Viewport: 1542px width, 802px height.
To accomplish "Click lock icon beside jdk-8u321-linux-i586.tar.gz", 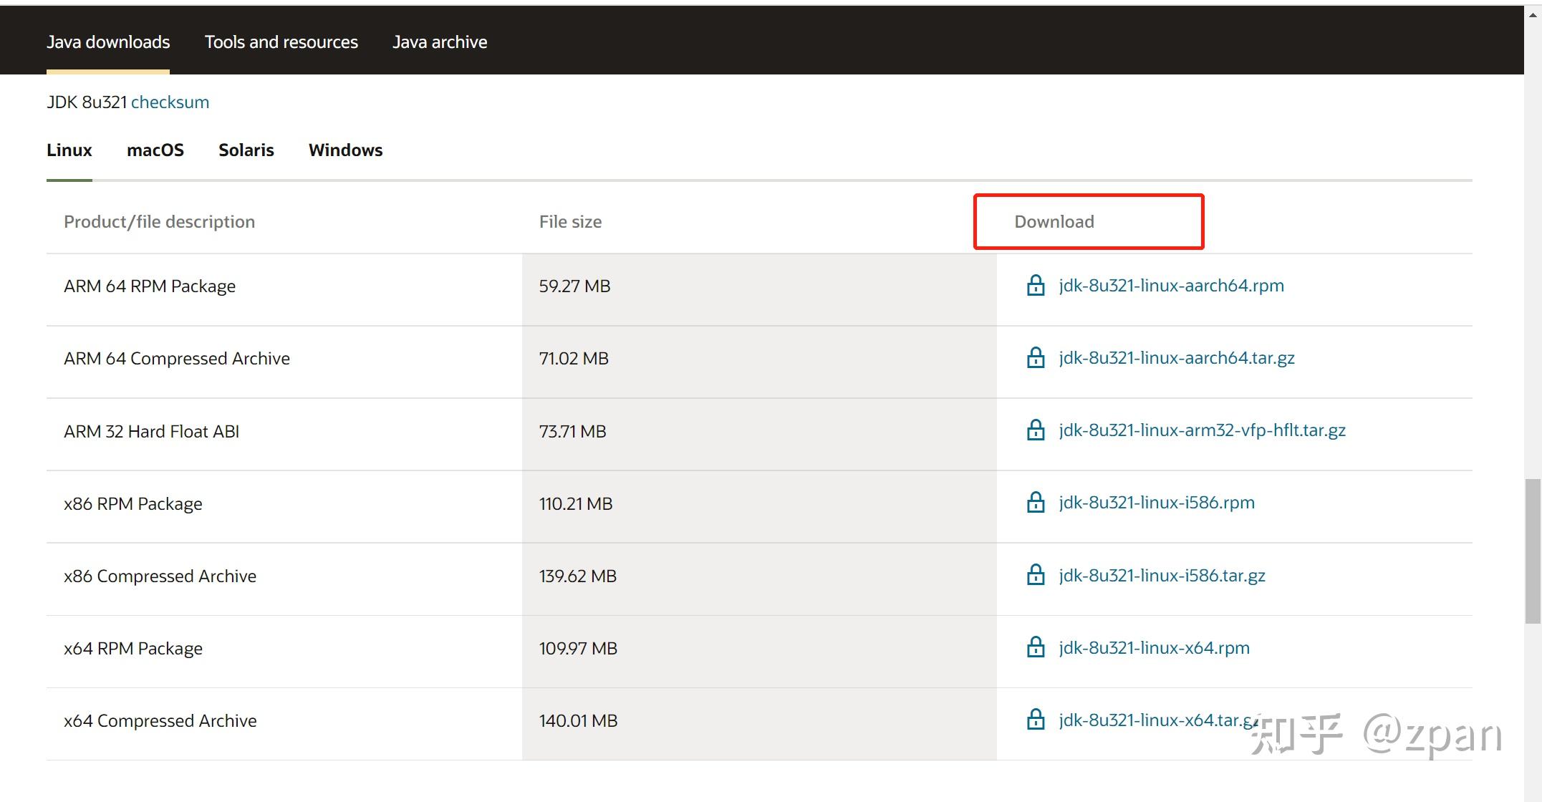I will tap(1036, 575).
